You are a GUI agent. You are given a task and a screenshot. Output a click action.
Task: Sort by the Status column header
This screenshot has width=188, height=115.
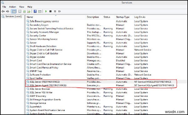coord(107,17)
